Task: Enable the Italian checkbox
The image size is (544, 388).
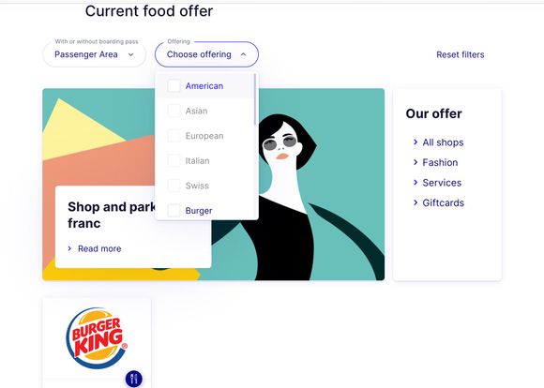Action: tap(174, 160)
